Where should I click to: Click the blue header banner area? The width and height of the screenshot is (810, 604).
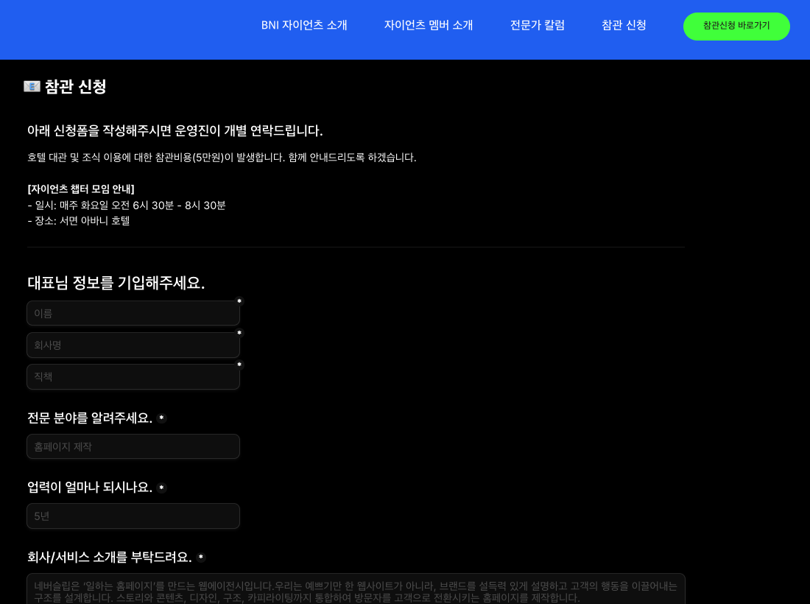coord(133,29)
